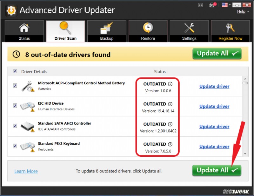The height and width of the screenshot is (196, 254).
Task: Uncheck the Microsoft ACPI-Compliant Battery checkbox
Action: (x=15, y=85)
